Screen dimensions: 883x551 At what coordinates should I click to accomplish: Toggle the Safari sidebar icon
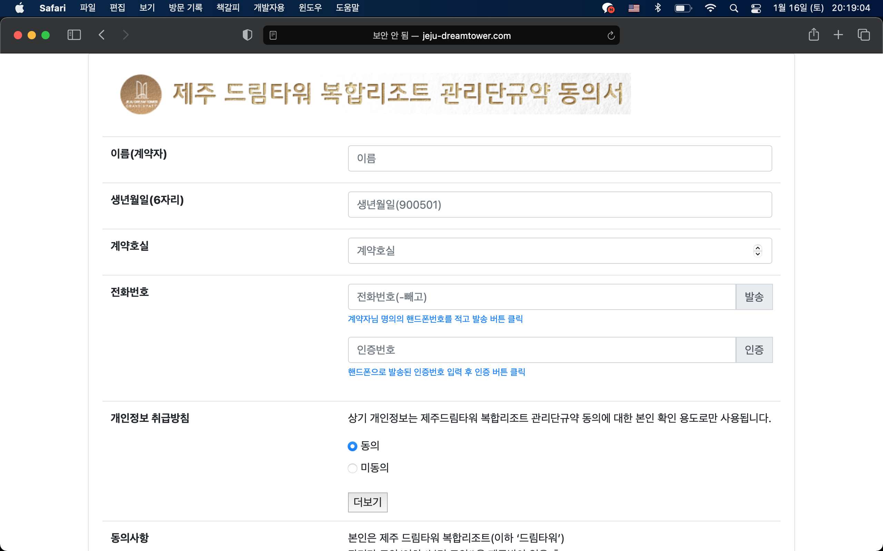74,35
